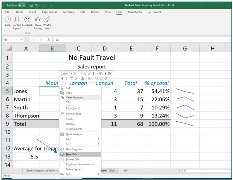Click the Insert Function fx icon
233x180 pixels.
pyautogui.click(x=49, y=39)
